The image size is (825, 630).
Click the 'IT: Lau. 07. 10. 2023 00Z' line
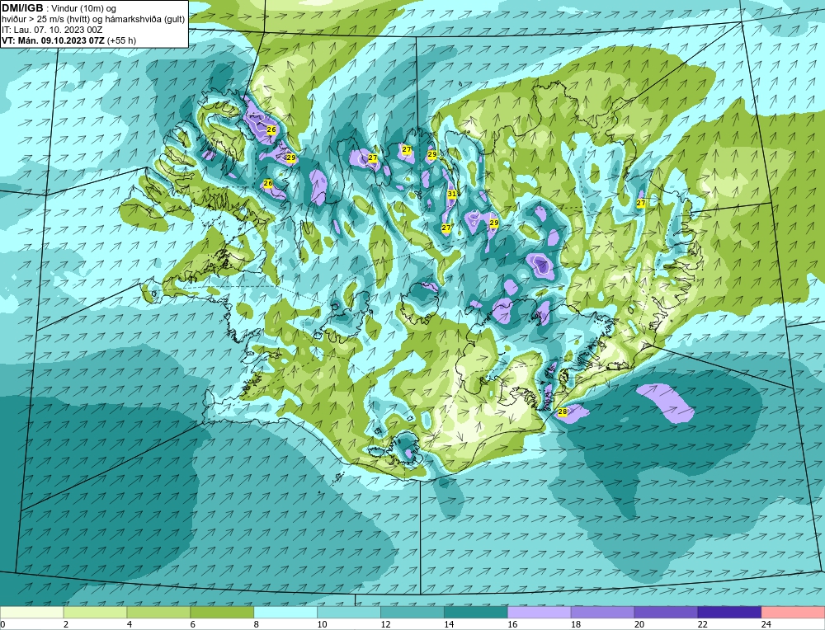52,30
